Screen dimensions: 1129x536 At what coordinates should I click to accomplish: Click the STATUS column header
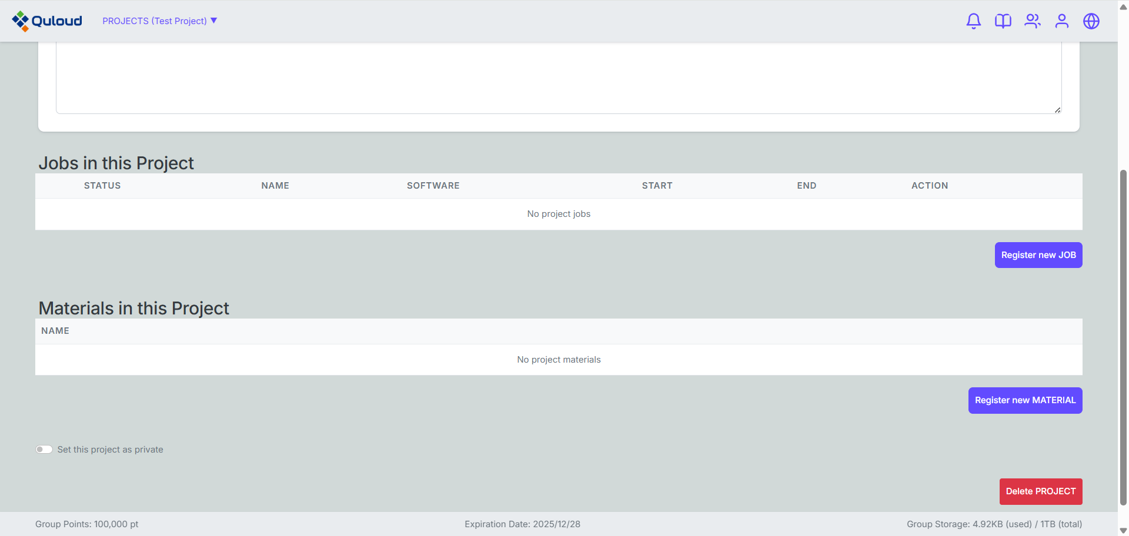(x=102, y=186)
